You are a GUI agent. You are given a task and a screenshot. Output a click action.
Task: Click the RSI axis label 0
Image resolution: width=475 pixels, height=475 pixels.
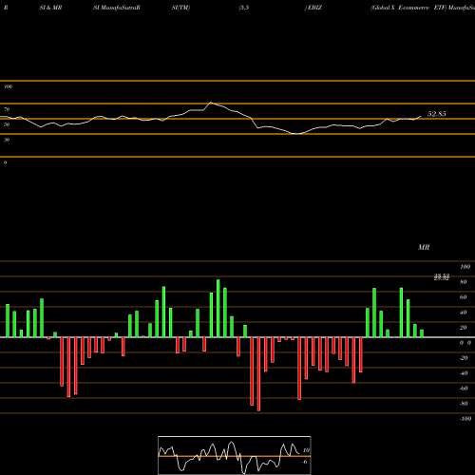(x=6, y=162)
